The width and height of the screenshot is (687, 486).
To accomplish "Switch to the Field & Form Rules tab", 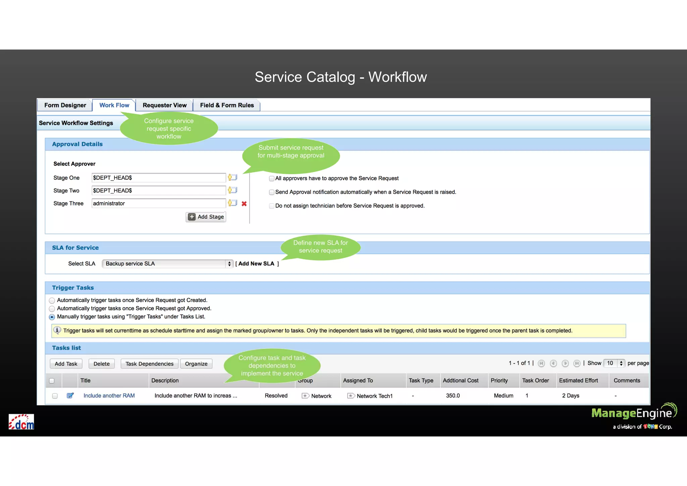I will (227, 105).
